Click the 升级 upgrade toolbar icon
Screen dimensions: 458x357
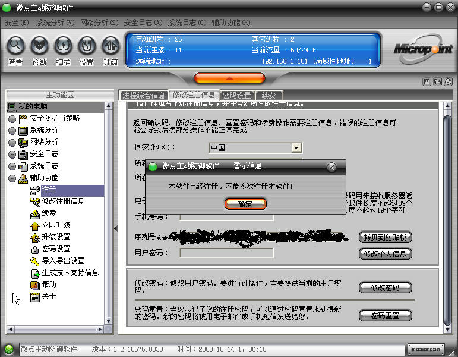(110, 45)
